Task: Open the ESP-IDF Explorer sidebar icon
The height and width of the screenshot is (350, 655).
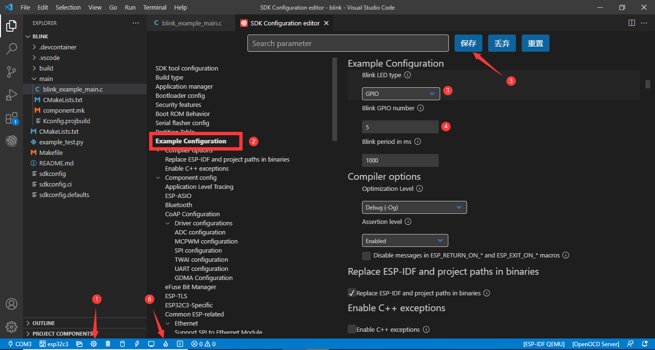Action: [12, 140]
